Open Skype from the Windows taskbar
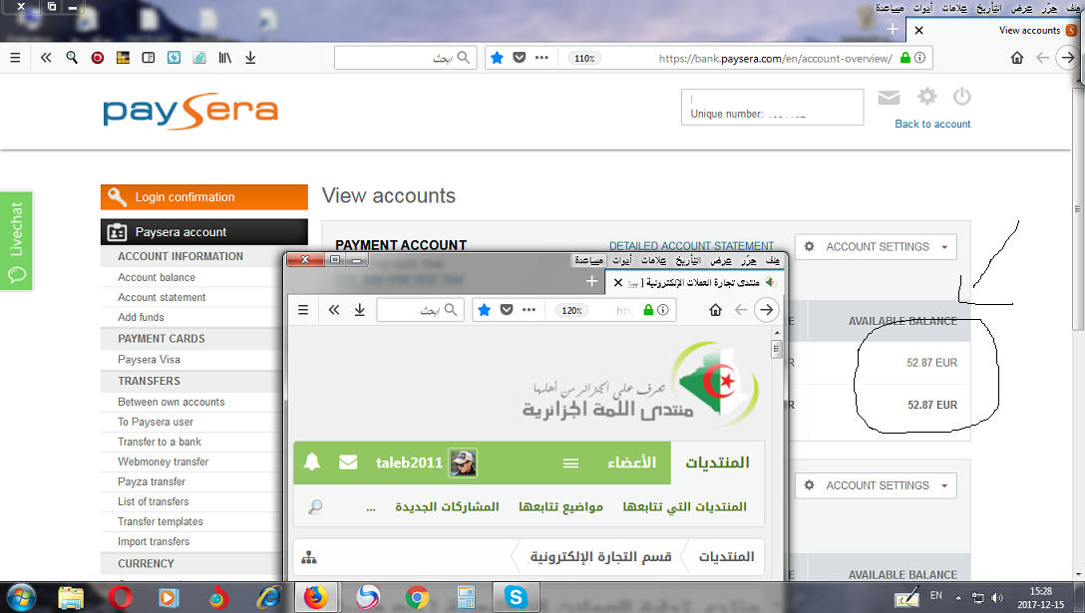Viewport: 1085px width, 613px height. pyautogui.click(x=516, y=597)
